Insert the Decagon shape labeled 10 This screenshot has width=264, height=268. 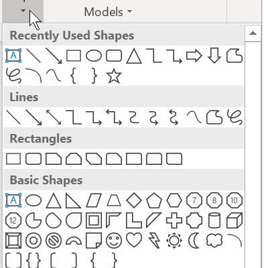click(235, 200)
